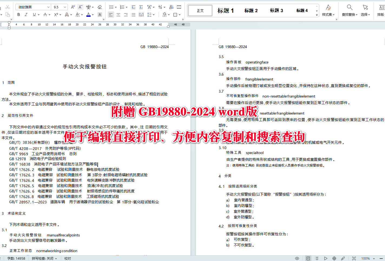Click the clear formatting eraser icon
Viewport: 385px width, 261px height.
tap(100, 7)
